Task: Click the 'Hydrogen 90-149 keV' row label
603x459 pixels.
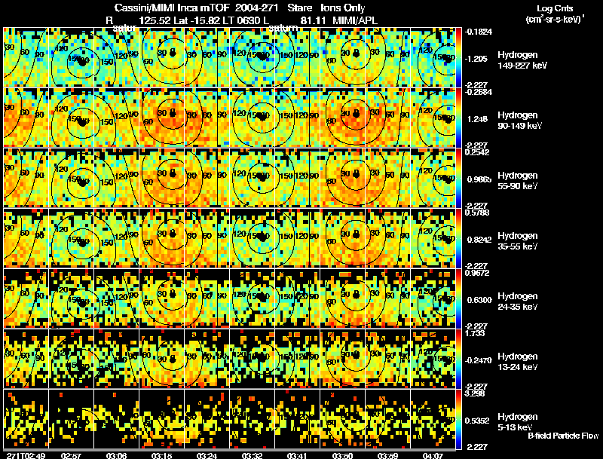Action: pyautogui.click(x=520, y=121)
